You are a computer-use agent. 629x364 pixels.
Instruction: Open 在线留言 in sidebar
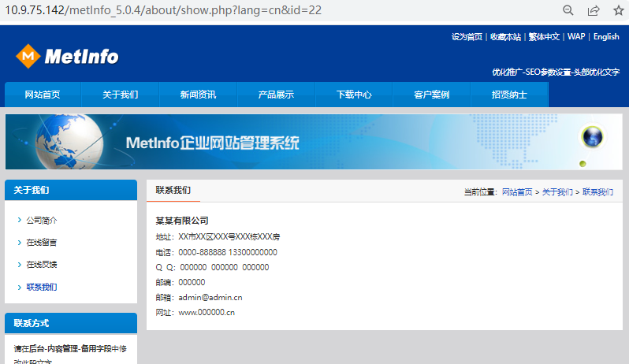pos(42,243)
